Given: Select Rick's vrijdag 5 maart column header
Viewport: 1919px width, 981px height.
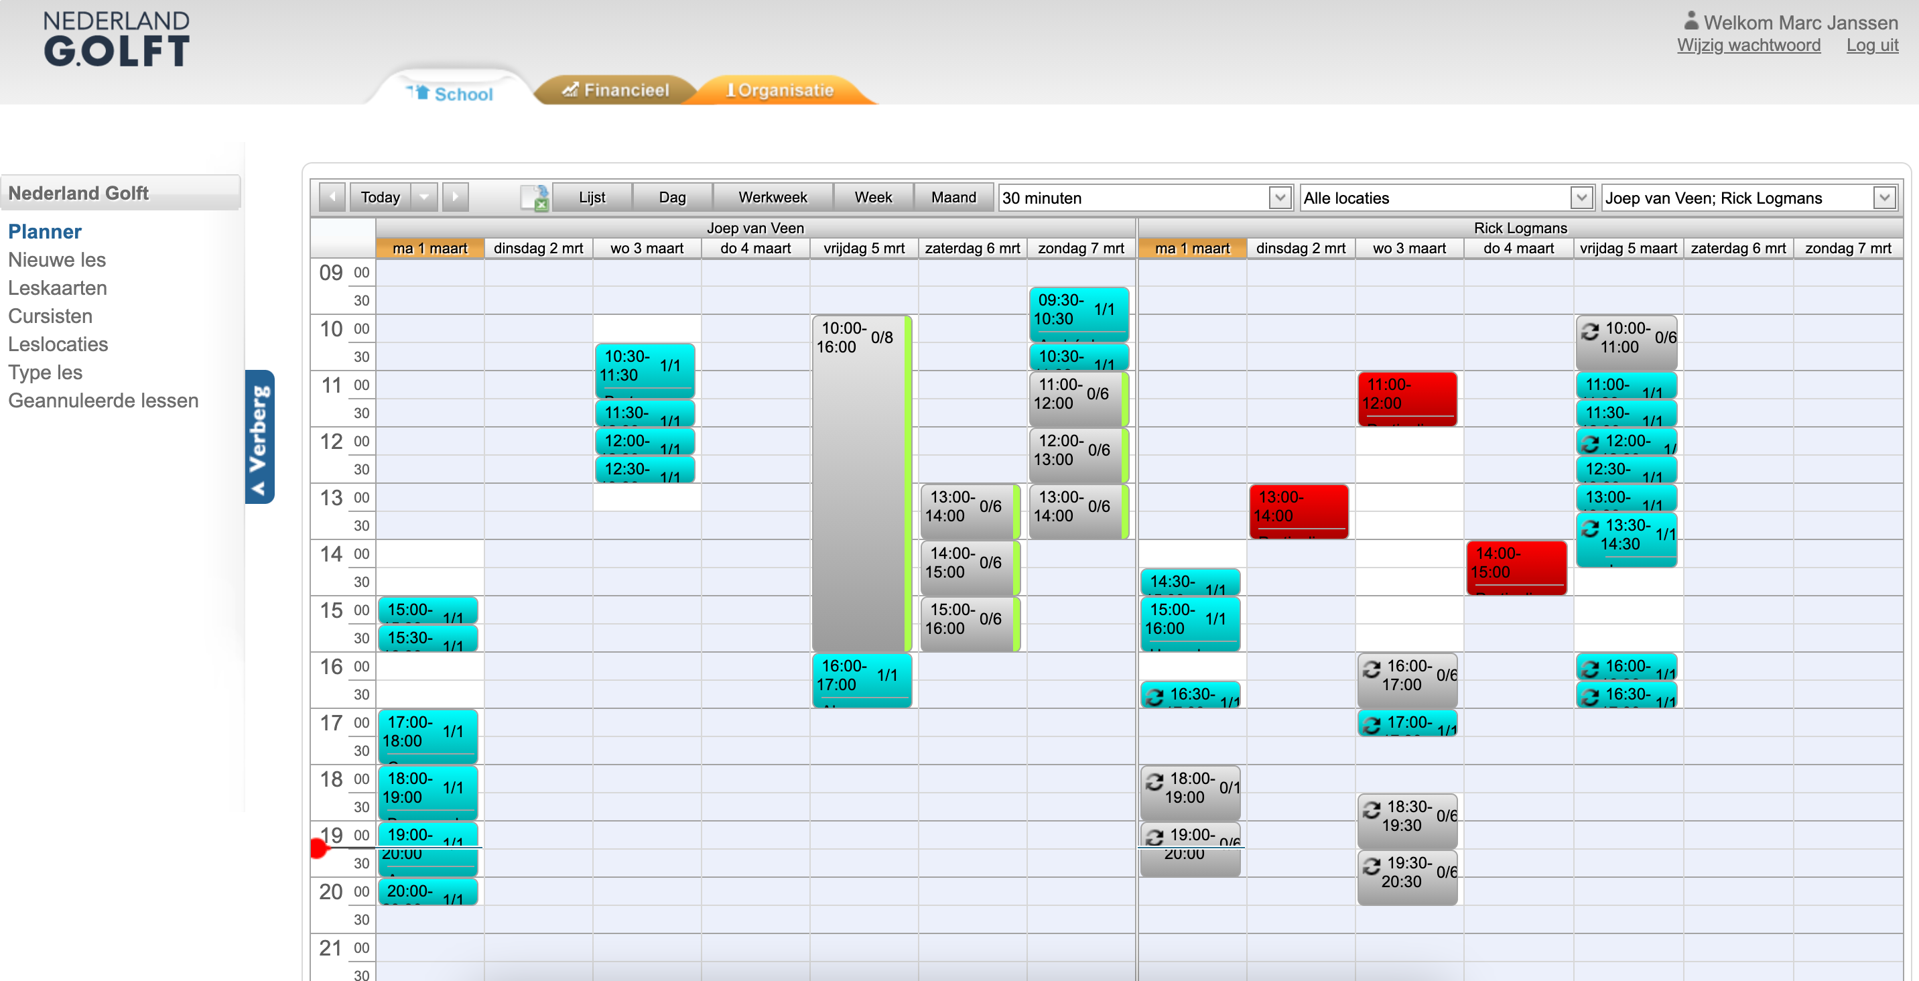Looking at the screenshot, I should [x=1628, y=248].
